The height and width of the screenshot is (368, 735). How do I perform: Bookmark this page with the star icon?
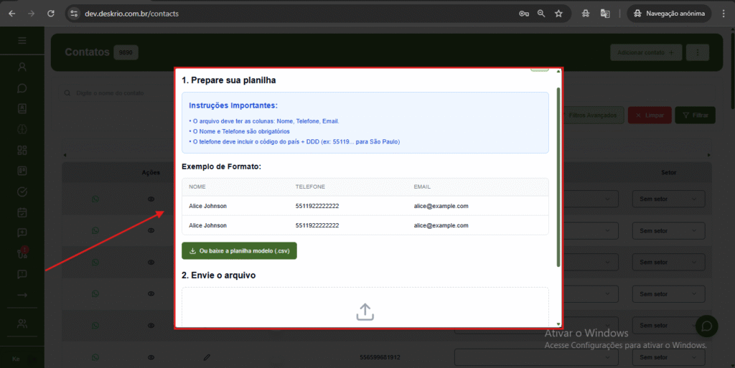click(x=558, y=14)
